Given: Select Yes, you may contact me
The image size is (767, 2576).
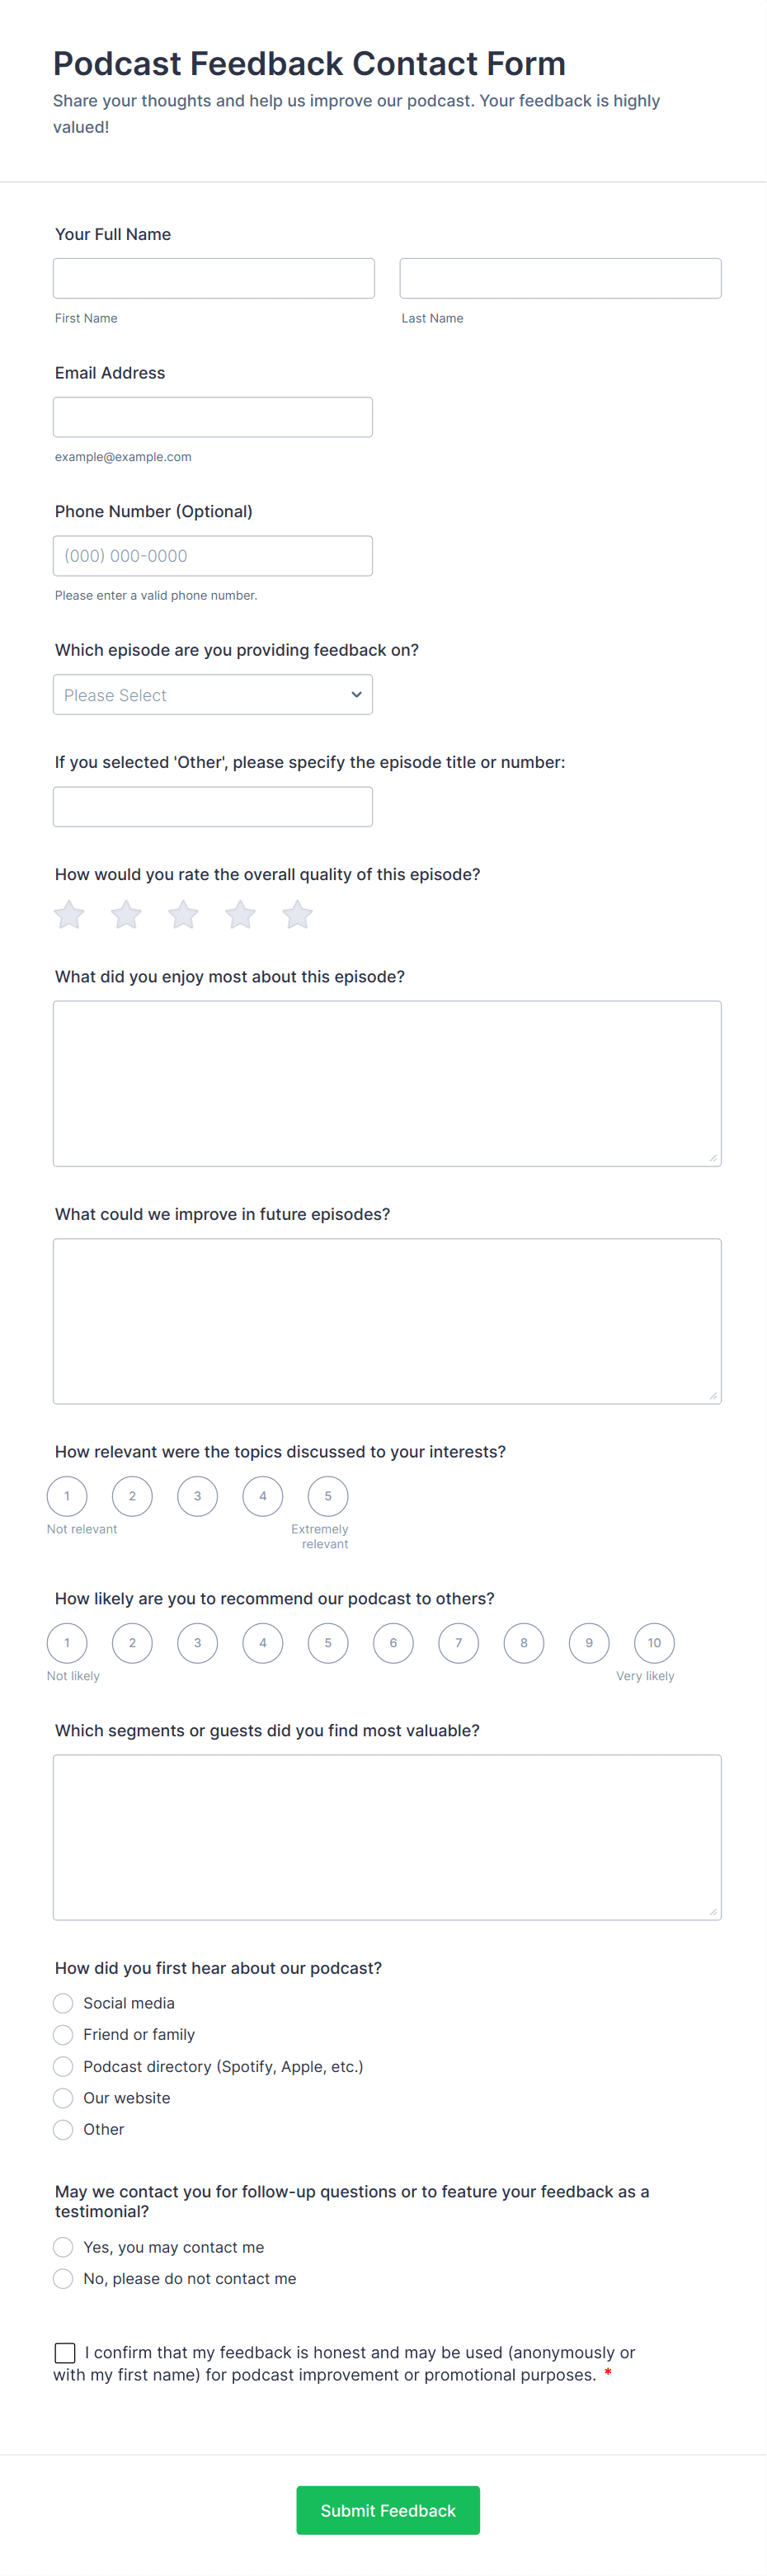Looking at the screenshot, I should (x=63, y=2247).
